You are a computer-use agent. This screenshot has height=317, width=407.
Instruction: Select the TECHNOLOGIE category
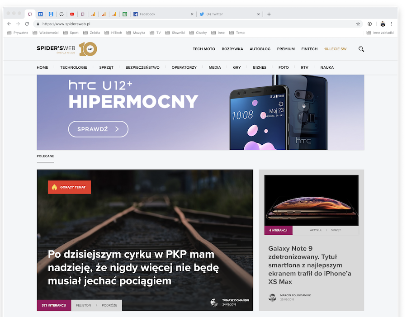pos(74,67)
